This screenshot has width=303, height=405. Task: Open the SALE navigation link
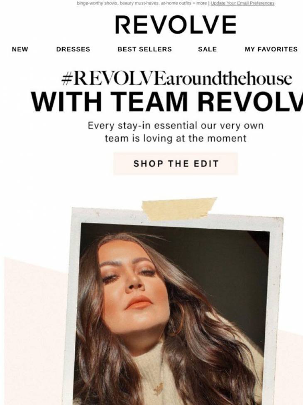(208, 49)
